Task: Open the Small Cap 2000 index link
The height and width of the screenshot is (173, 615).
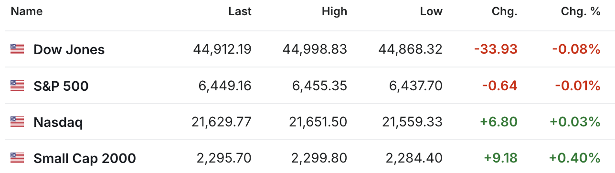Action: (85, 158)
